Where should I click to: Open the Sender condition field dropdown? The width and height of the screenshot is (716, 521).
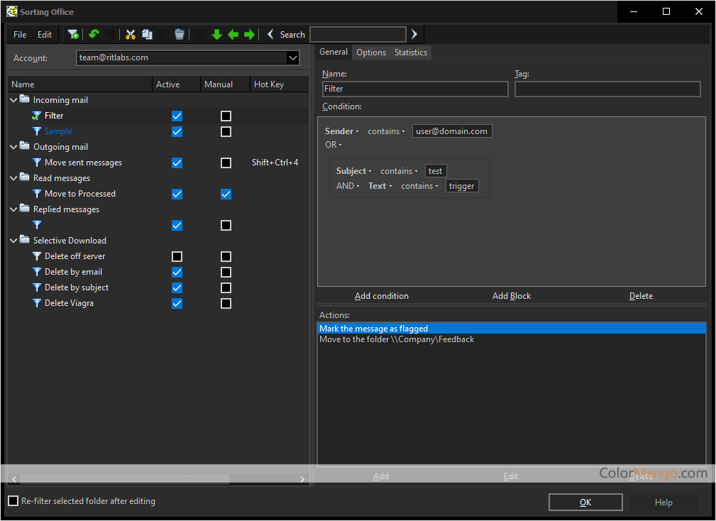pyautogui.click(x=342, y=131)
